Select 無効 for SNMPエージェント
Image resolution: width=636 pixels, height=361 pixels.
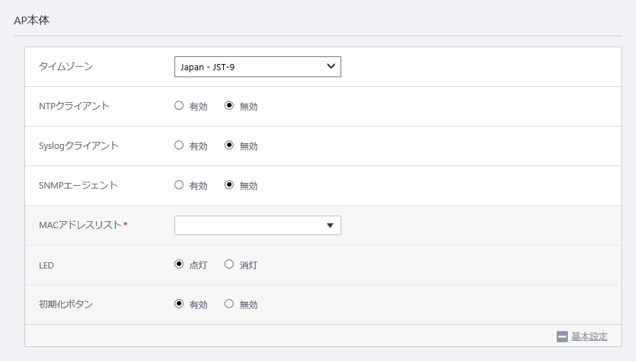click(x=229, y=185)
